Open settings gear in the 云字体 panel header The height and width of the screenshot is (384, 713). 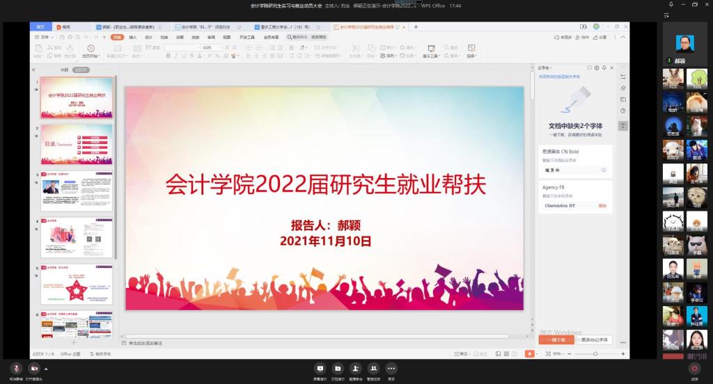tap(596, 67)
